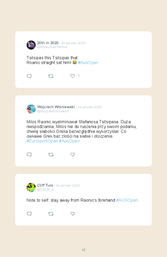
Task: Retweet the 20th in 2020 tweet
Action: (51, 76)
